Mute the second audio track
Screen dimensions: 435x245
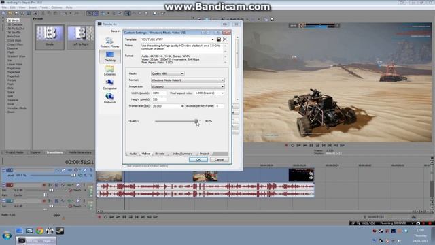click(77, 201)
